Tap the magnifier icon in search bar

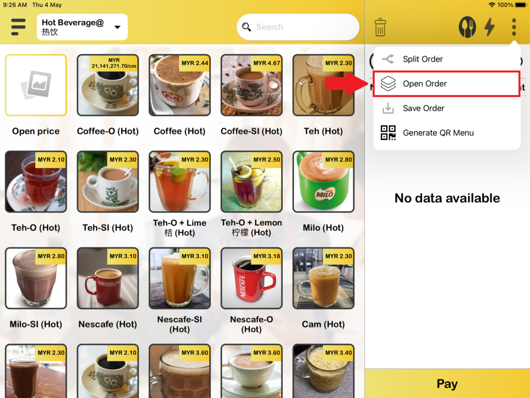246,27
